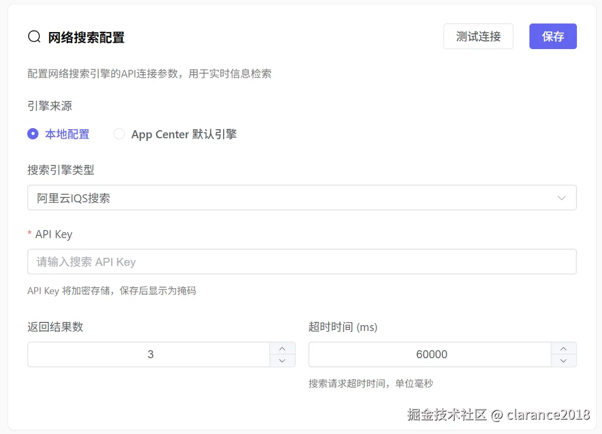Click the magnifier icon beside 网络搜索配置

point(34,36)
